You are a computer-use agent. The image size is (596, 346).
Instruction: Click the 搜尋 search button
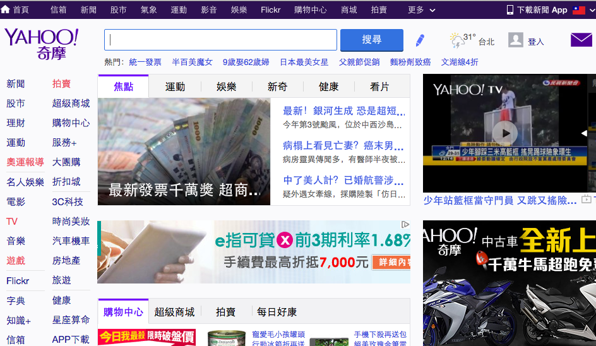(372, 40)
